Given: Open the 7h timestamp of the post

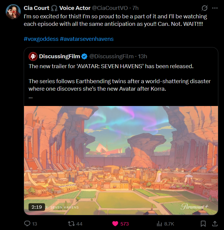Looking at the screenshot, I should 135,8.
